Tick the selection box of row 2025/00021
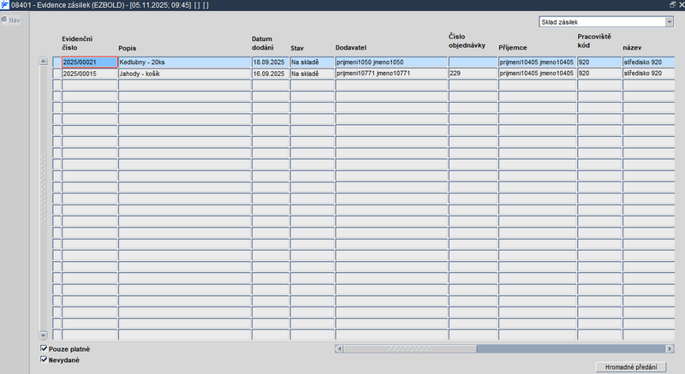 [x=57, y=62]
